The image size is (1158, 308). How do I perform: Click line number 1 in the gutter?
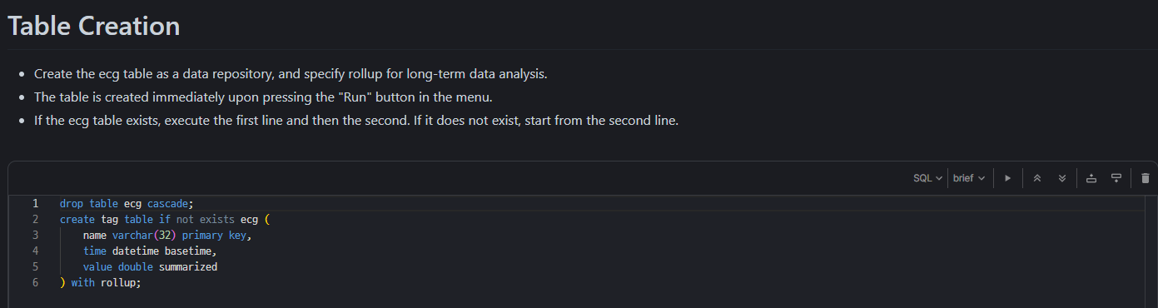(35, 203)
